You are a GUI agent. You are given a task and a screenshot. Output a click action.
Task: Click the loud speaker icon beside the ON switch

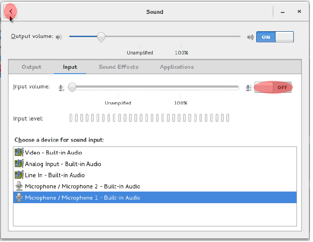click(250, 37)
